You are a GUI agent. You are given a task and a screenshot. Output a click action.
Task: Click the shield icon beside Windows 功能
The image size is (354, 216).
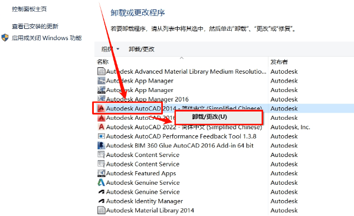coord(5,38)
